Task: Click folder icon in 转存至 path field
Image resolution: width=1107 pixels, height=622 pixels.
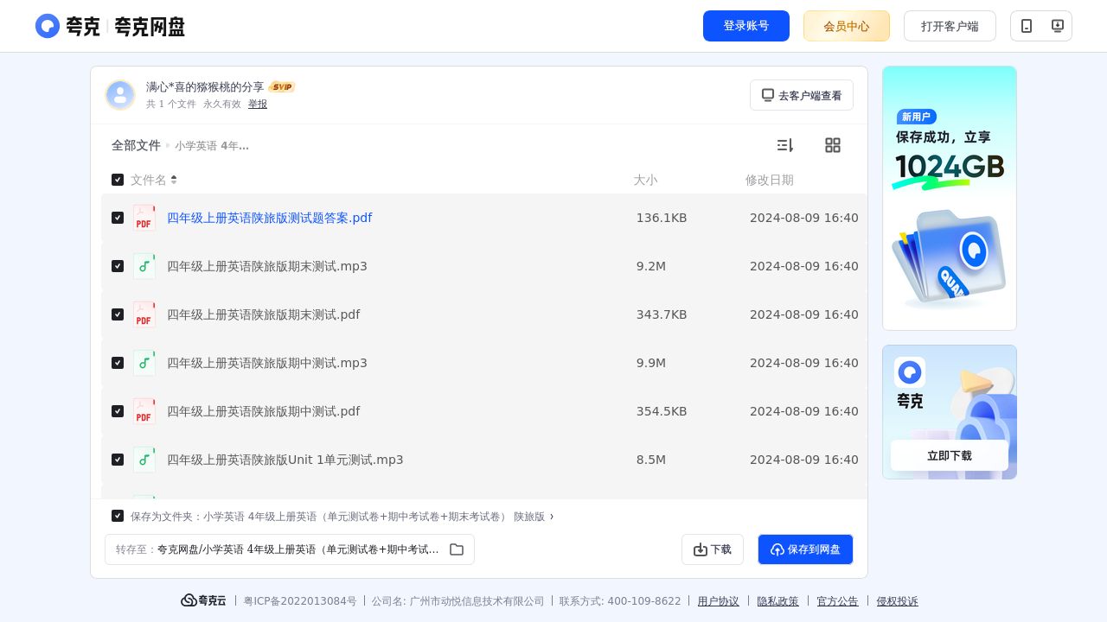Action: (457, 549)
